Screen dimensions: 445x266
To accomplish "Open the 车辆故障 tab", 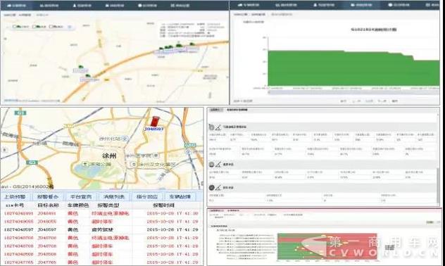I will [180, 196].
